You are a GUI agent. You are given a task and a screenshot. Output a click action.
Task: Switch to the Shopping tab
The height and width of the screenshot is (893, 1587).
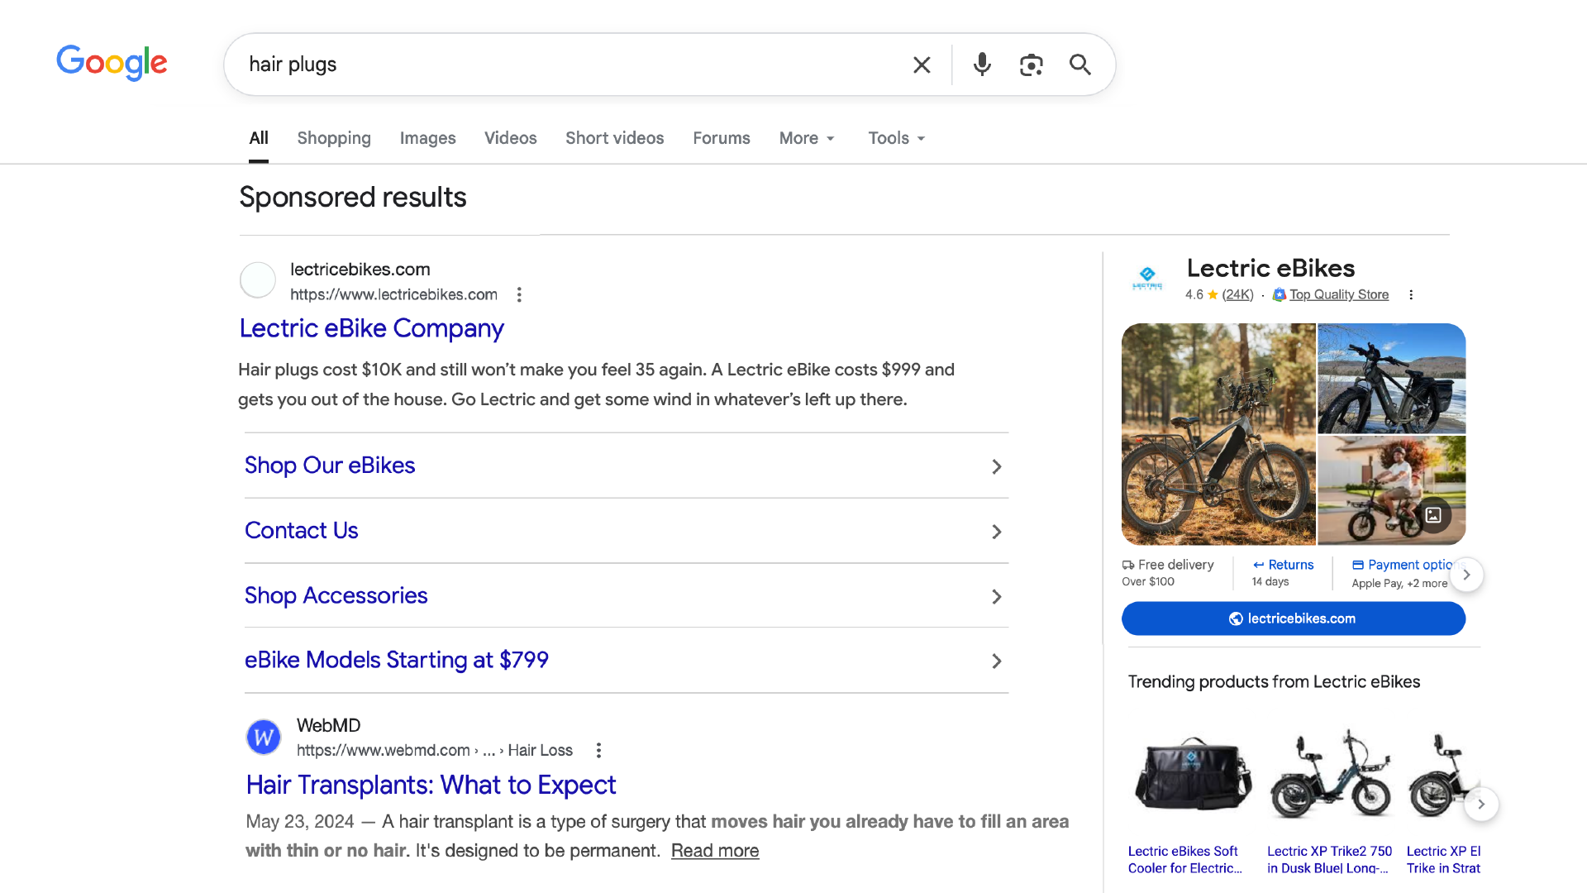coord(334,138)
